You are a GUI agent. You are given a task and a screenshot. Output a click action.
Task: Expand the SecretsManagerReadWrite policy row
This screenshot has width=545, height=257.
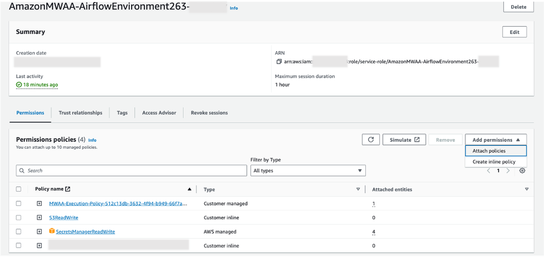point(39,231)
